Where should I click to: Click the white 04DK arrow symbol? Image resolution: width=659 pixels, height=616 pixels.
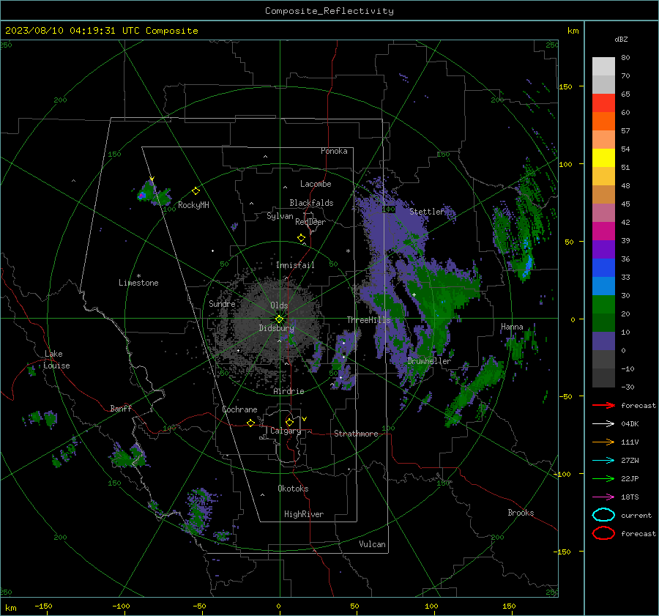[x=603, y=423]
